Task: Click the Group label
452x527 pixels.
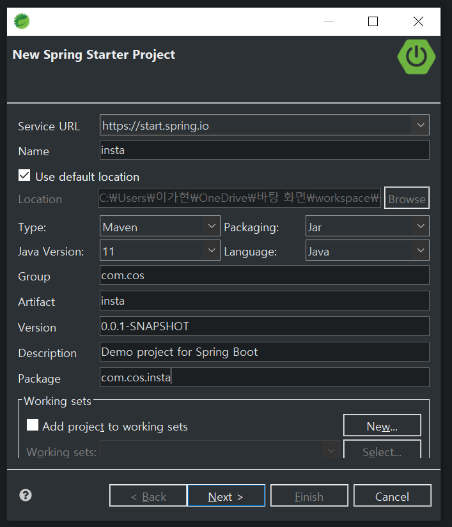Action: (x=34, y=277)
